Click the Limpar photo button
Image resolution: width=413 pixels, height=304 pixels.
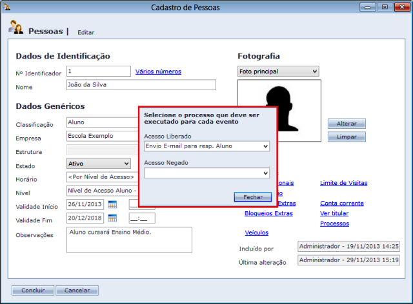347,137
